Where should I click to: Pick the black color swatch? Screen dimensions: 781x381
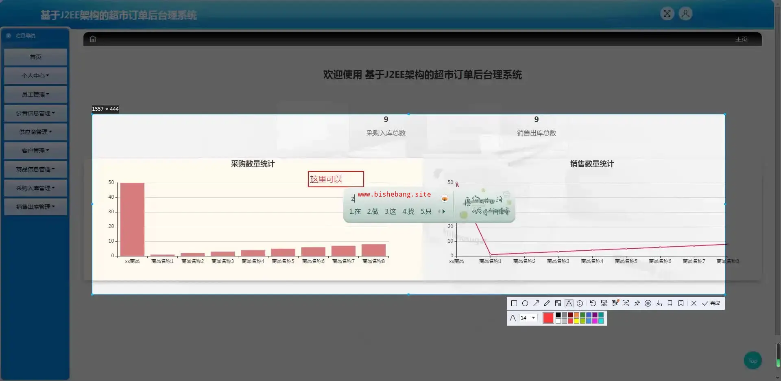(x=558, y=315)
